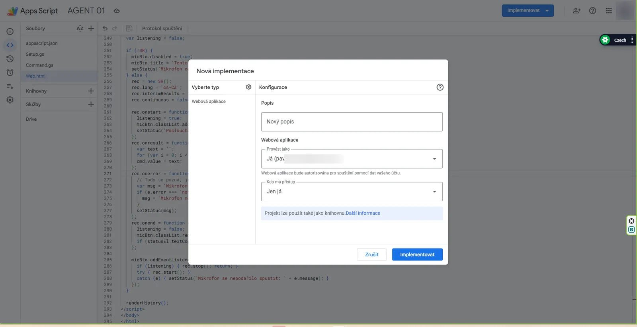This screenshot has height=327, width=637.
Task: Click the </script> closing tag line
Action: [x=133, y=309]
